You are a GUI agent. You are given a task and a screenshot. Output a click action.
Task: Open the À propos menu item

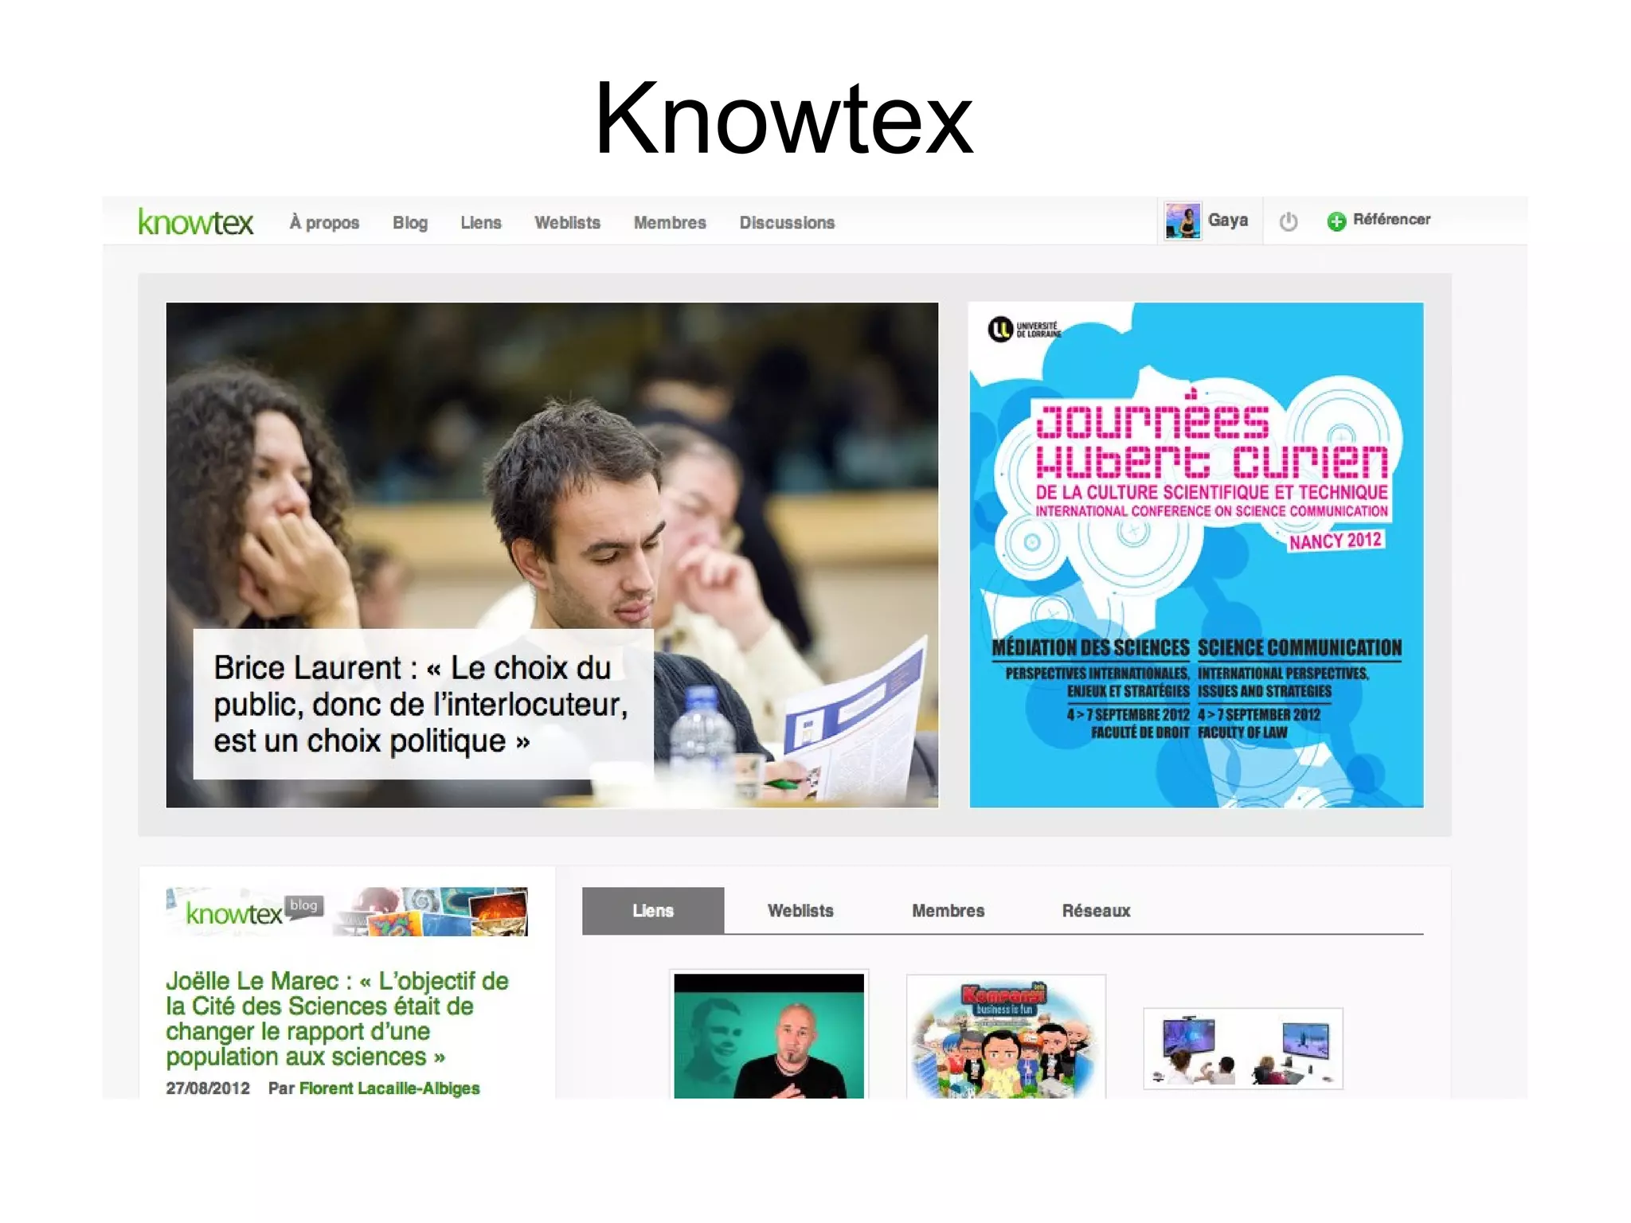(324, 223)
